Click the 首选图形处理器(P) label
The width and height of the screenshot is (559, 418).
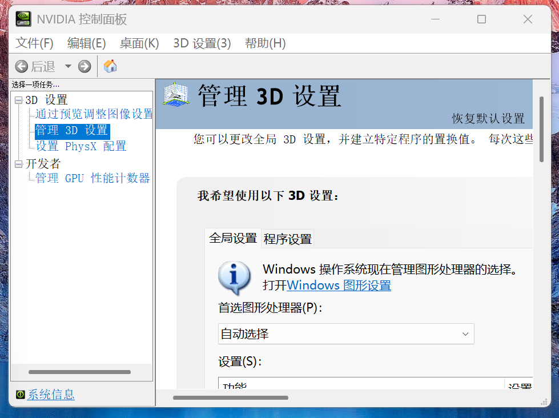270,308
